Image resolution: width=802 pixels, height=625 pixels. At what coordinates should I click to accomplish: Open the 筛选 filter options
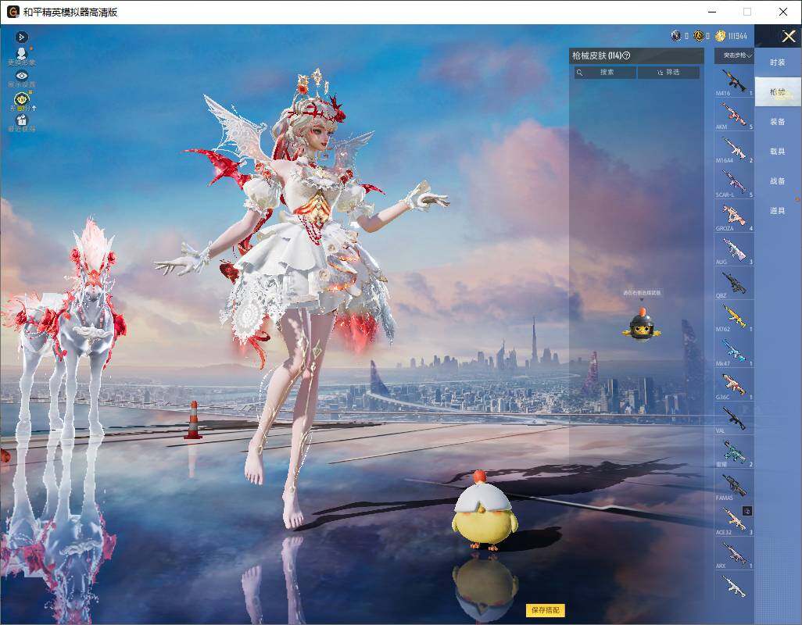[668, 73]
